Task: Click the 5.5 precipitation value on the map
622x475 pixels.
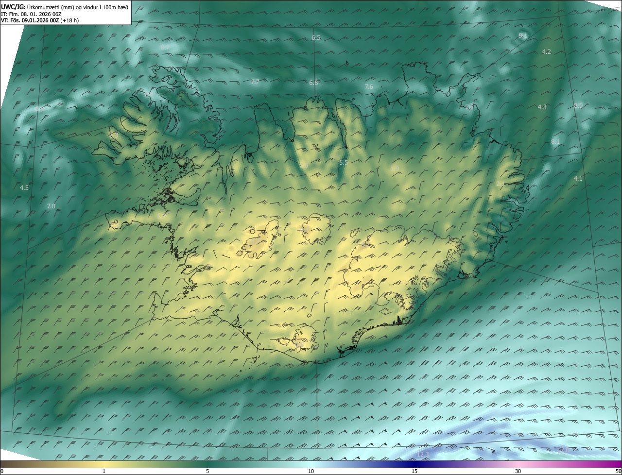Action: coord(343,162)
